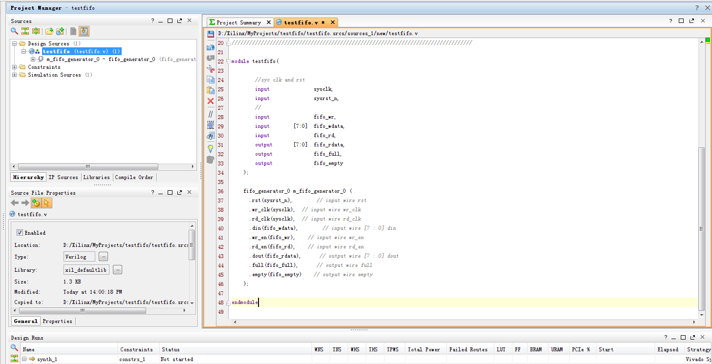Fold the comment block at line 20
The width and height of the screenshot is (712, 364).
[228, 43]
